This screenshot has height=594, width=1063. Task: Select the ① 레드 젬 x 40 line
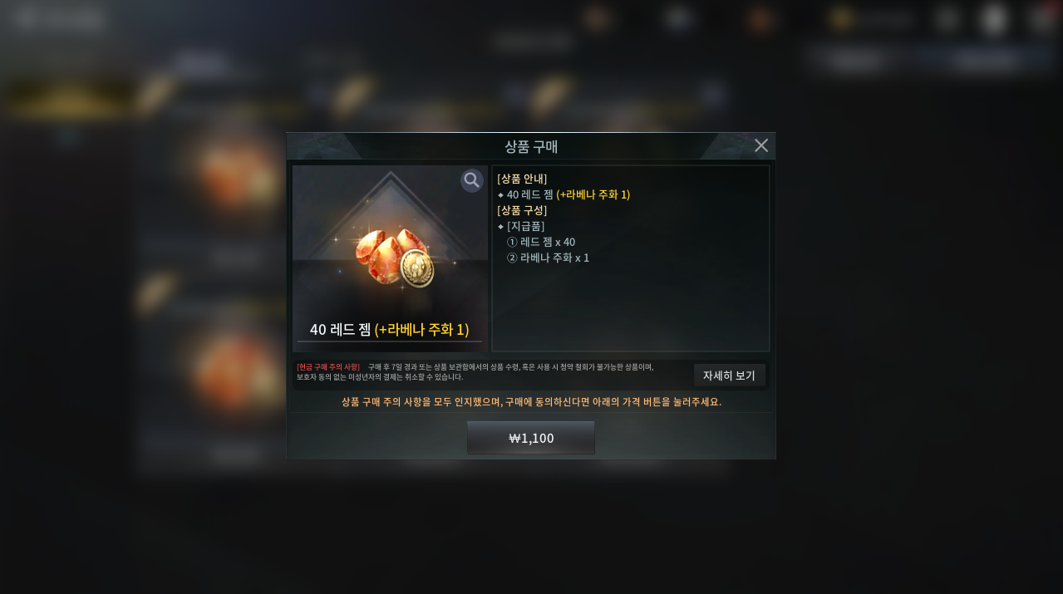click(x=541, y=242)
